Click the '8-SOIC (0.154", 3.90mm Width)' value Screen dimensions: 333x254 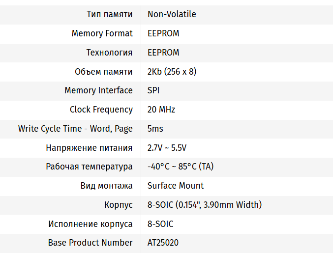(205, 205)
